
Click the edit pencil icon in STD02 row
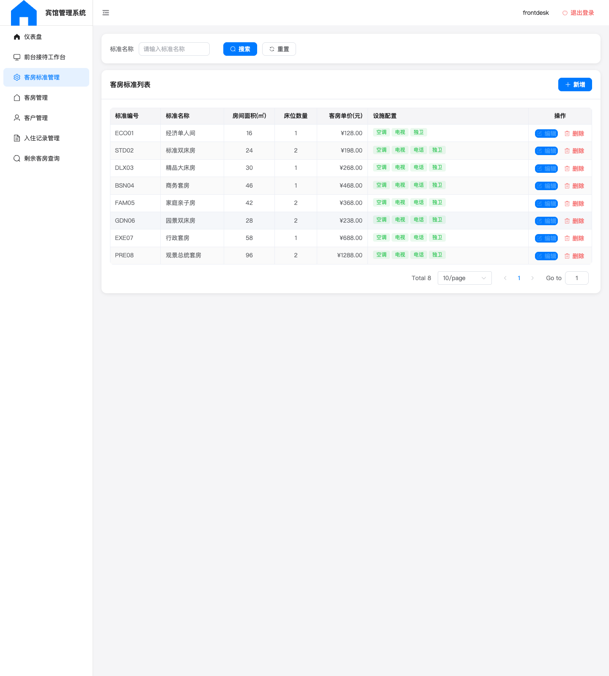(540, 151)
